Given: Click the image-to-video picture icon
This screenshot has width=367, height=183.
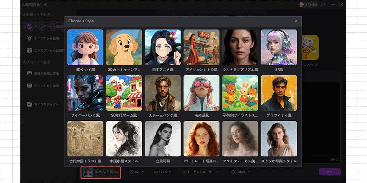Looking at the screenshot, I should coord(29,73).
